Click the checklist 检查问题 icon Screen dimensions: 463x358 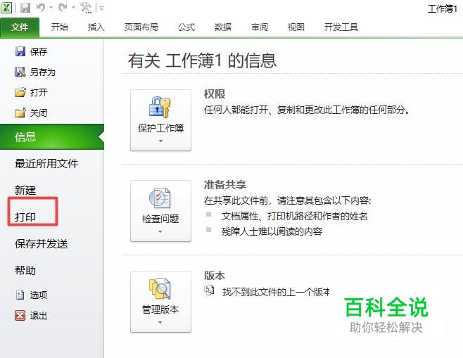(x=160, y=198)
